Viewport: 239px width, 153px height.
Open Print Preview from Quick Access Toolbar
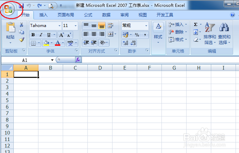[x=51, y=6]
